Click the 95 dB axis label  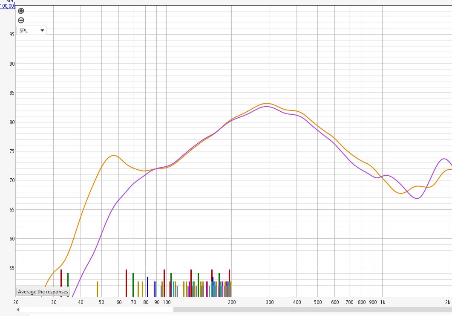click(12, 35)
